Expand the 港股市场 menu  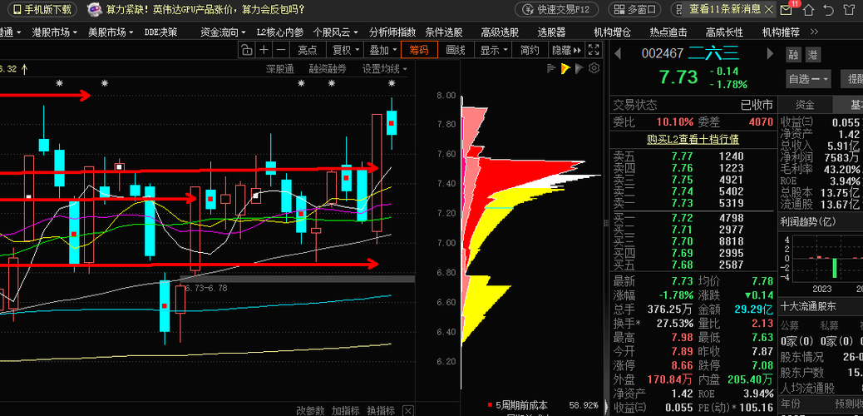click(x=54, y=32)
